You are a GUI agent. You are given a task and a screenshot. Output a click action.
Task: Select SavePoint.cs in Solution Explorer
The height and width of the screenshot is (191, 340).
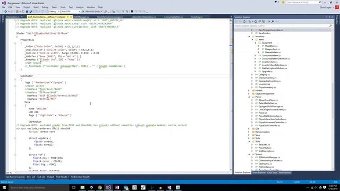click(x=265, y=33)
